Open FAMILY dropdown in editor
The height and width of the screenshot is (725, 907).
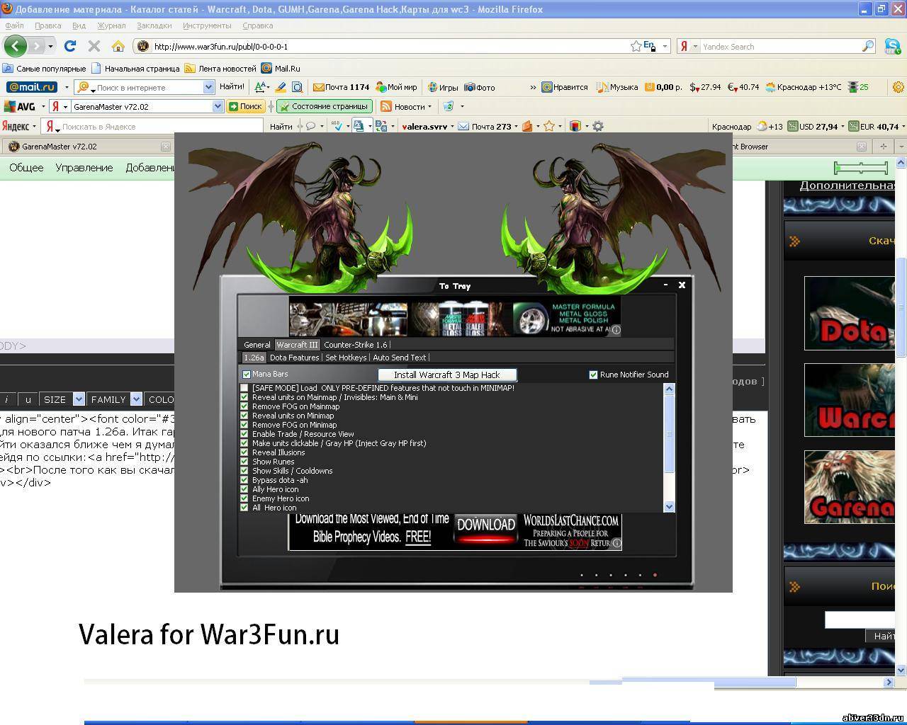[x=136, y=399]
